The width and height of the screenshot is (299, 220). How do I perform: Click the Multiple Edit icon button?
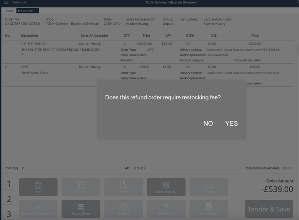[x=208, y=209]
